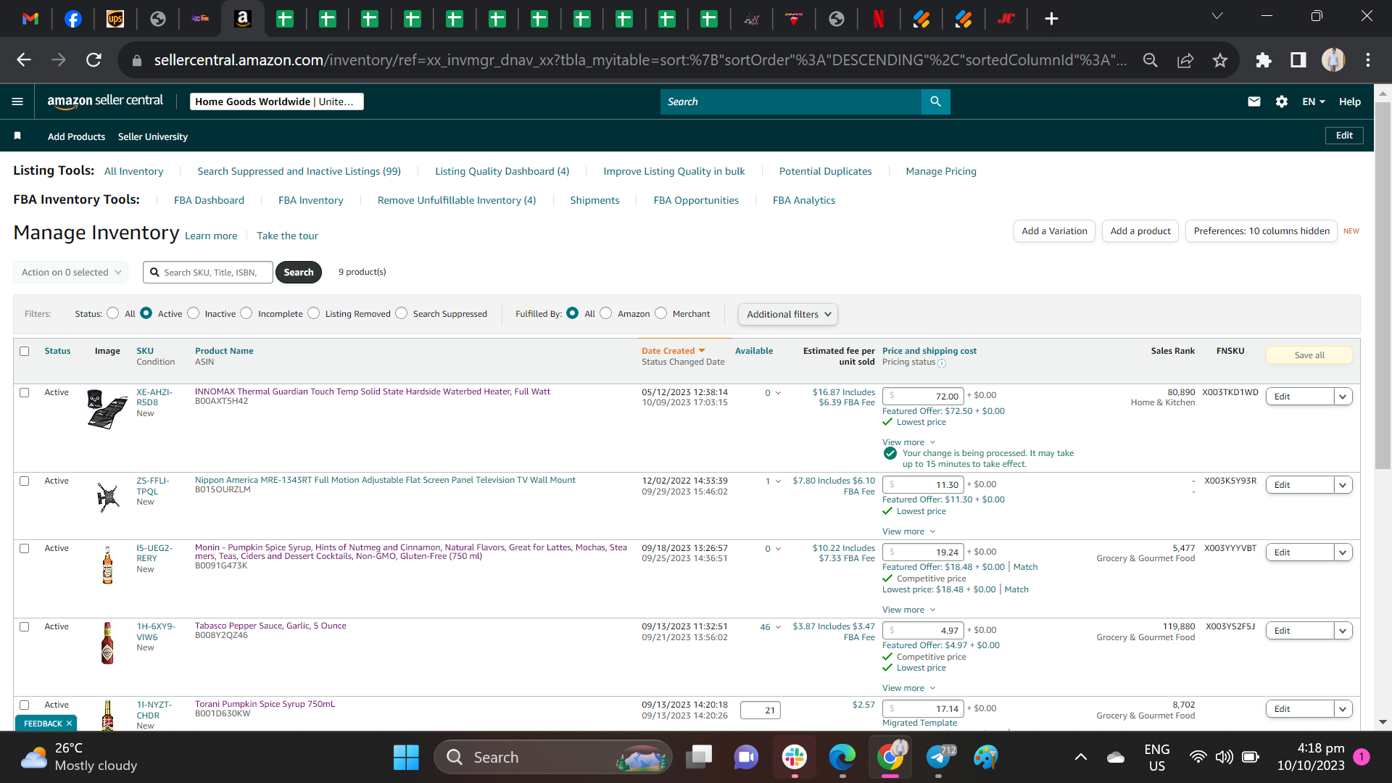
Task: Open the Take the tour link
Action: [x=287, y=236]
